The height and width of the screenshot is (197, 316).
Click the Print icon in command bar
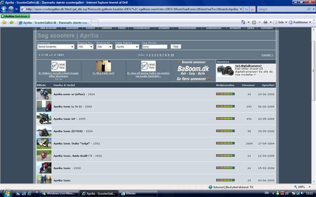[265, 22]
